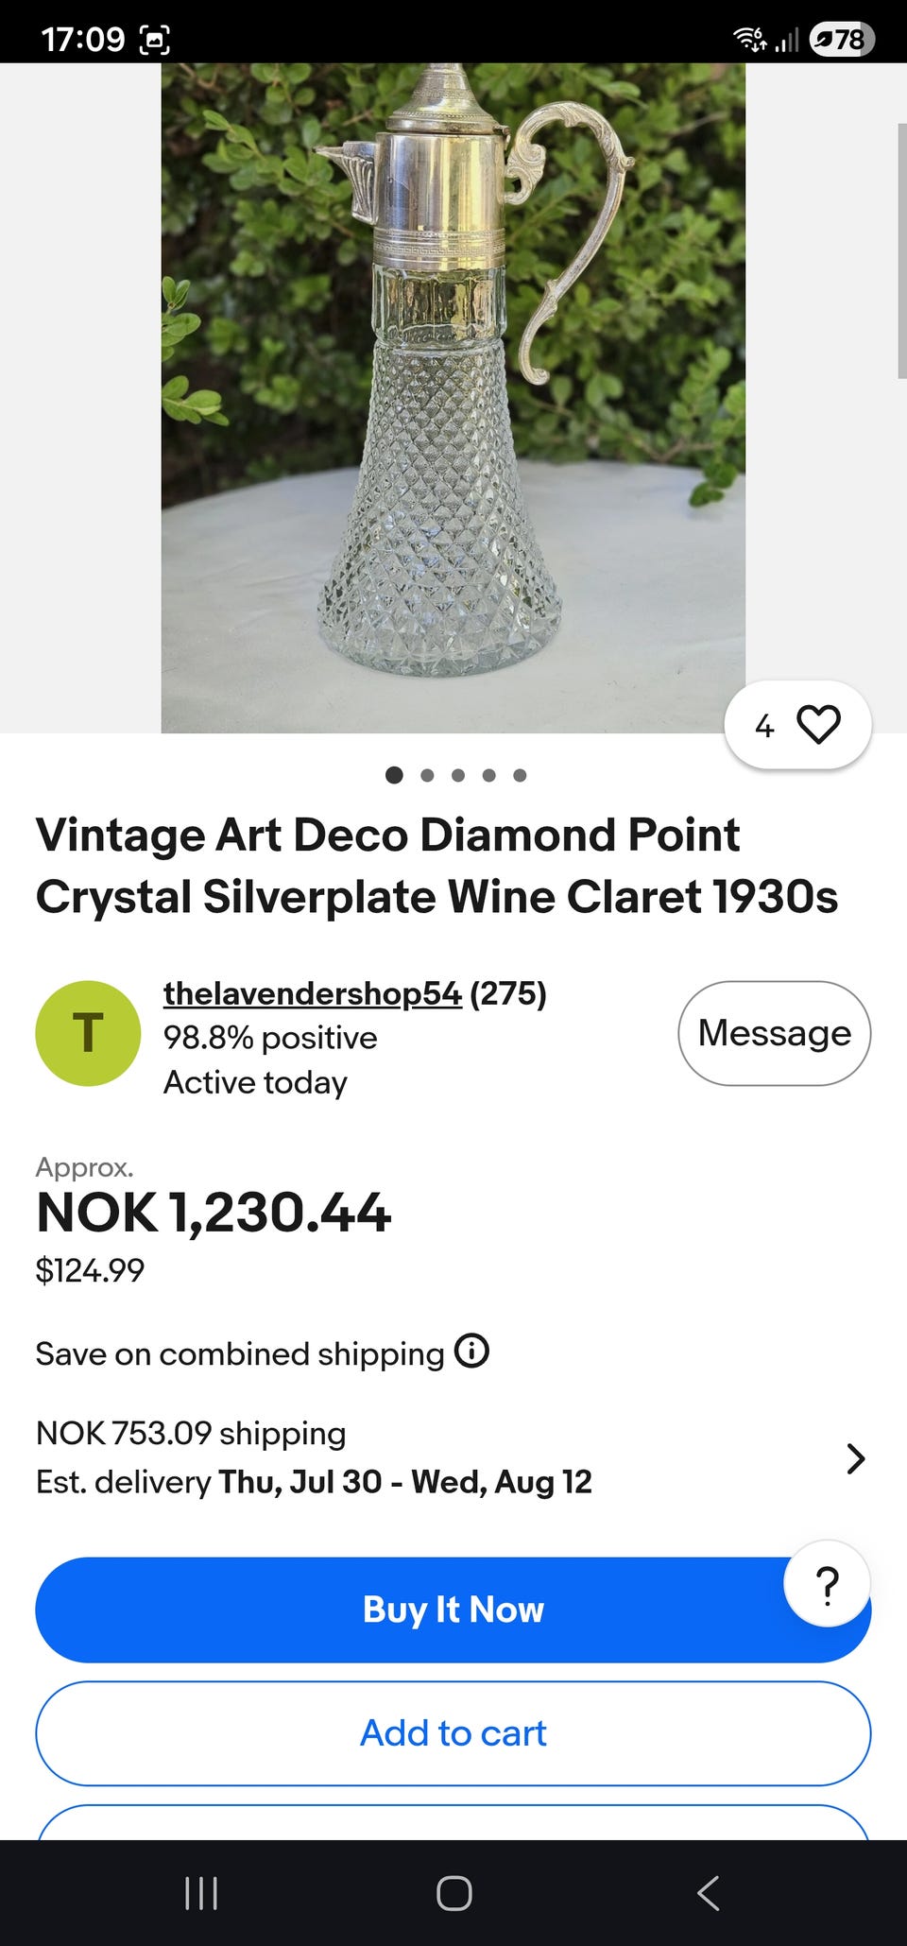Tap the screen recorder status icon
The height and width of the screenshot is (1946, 907).
click(155, 40)
